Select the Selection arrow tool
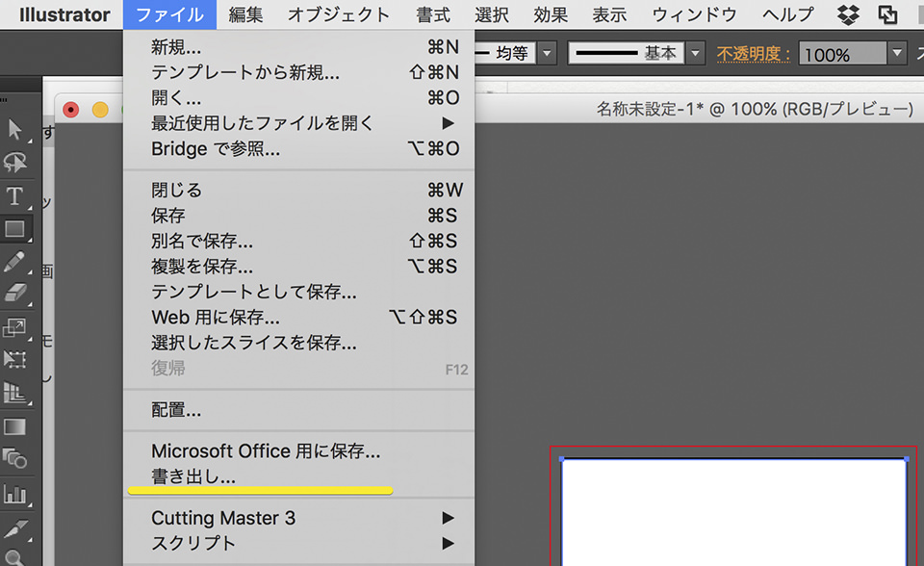The image size is (924, 566). (14, 129)
